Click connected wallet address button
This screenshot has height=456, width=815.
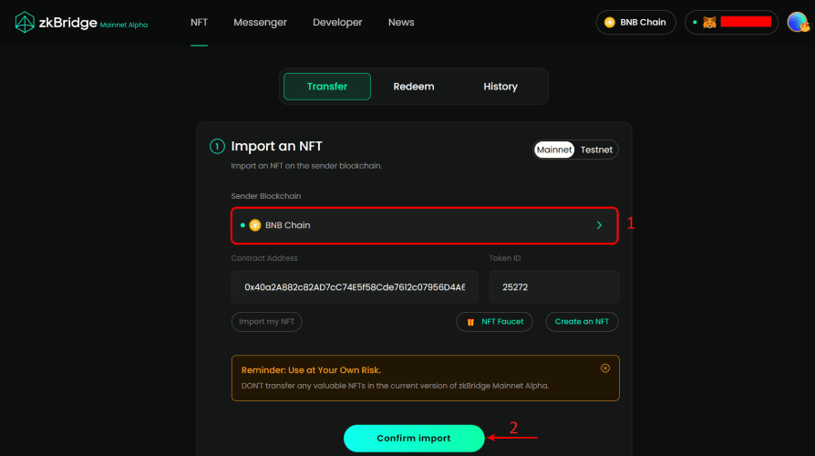click(731, 23)
